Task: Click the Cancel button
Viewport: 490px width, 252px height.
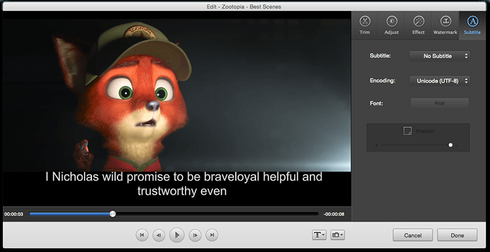Action: click(413, 235)
